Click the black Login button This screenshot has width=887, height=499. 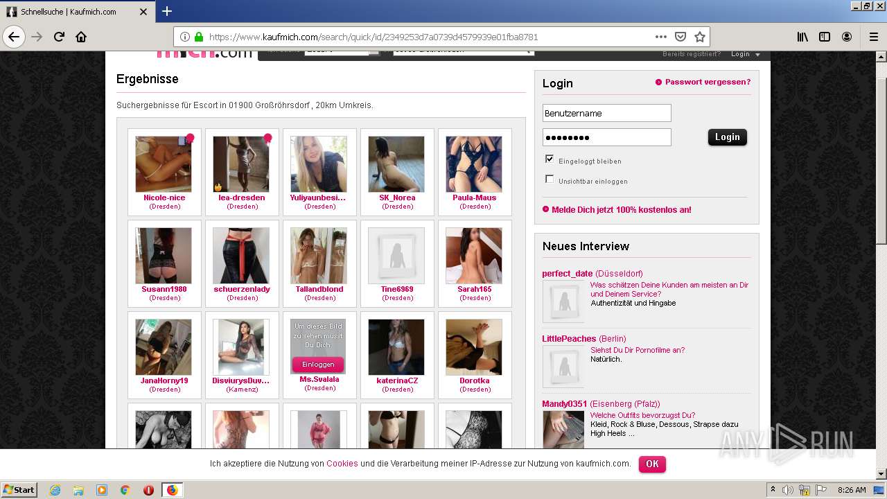pos(727,137)
